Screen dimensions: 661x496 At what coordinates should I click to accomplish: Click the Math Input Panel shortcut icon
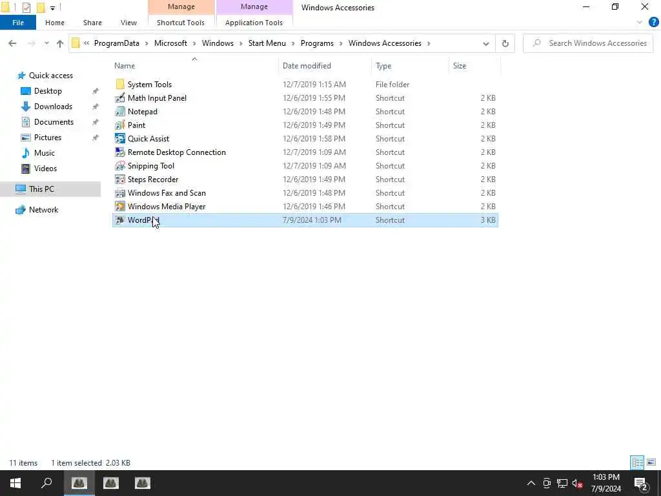click(x=120, y=98)
